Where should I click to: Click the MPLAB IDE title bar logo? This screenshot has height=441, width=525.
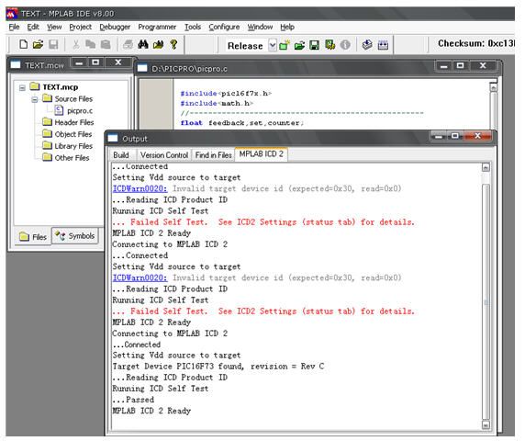[12, 14]
